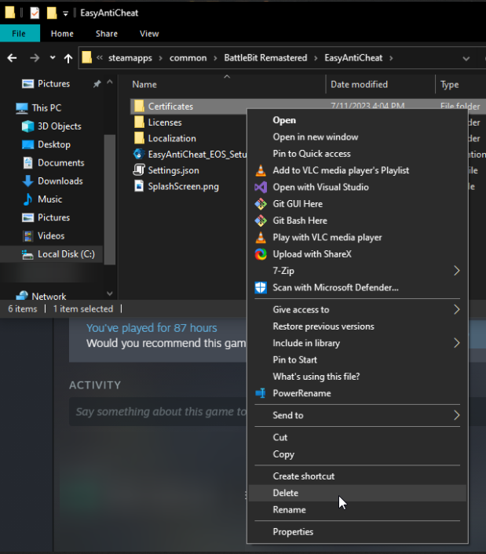Screen dimensions: 486x554
Task: Select Properties in the context menu
Action: point(293,532)
